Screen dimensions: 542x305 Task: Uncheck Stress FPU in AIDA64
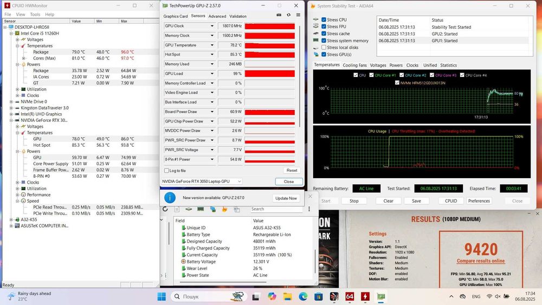(x=324, y=27)
